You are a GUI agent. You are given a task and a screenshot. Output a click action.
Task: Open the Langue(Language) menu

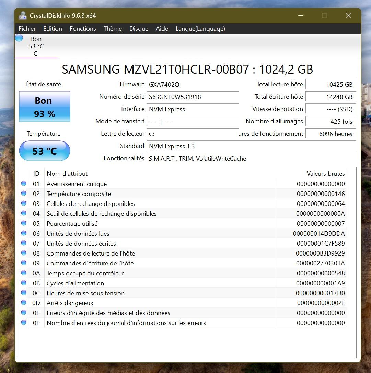coord(200,29)
